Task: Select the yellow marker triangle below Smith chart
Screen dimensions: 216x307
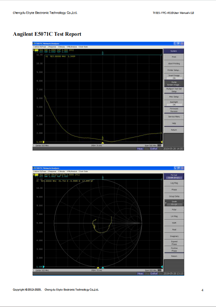Action: [98, 268]
